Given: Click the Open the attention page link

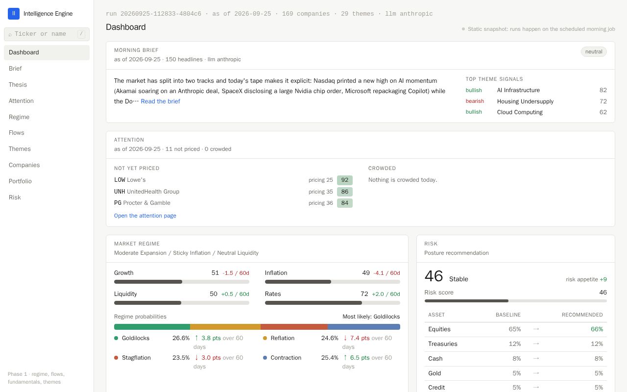Looking at the screenshot, I should (145, 216).
